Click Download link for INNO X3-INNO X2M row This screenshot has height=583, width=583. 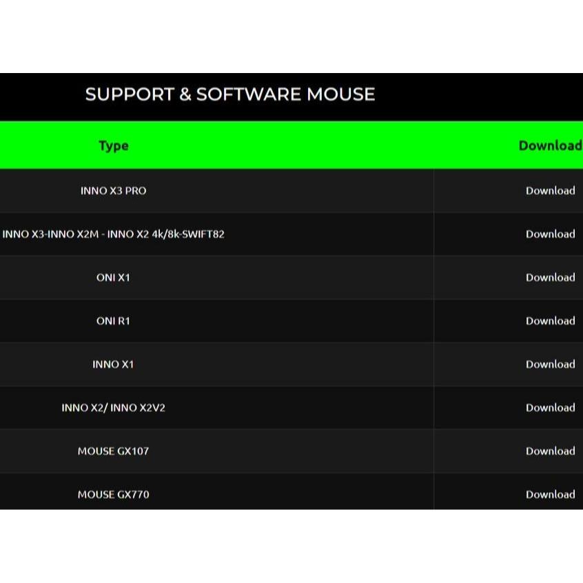tap(550, 234)
